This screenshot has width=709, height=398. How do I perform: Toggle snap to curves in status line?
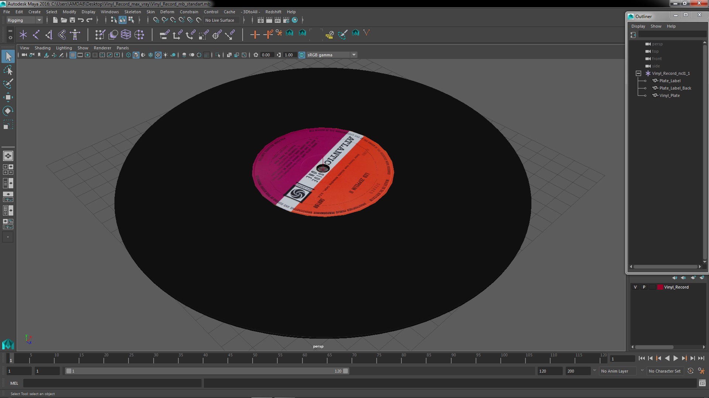click(x=164, y=20)
